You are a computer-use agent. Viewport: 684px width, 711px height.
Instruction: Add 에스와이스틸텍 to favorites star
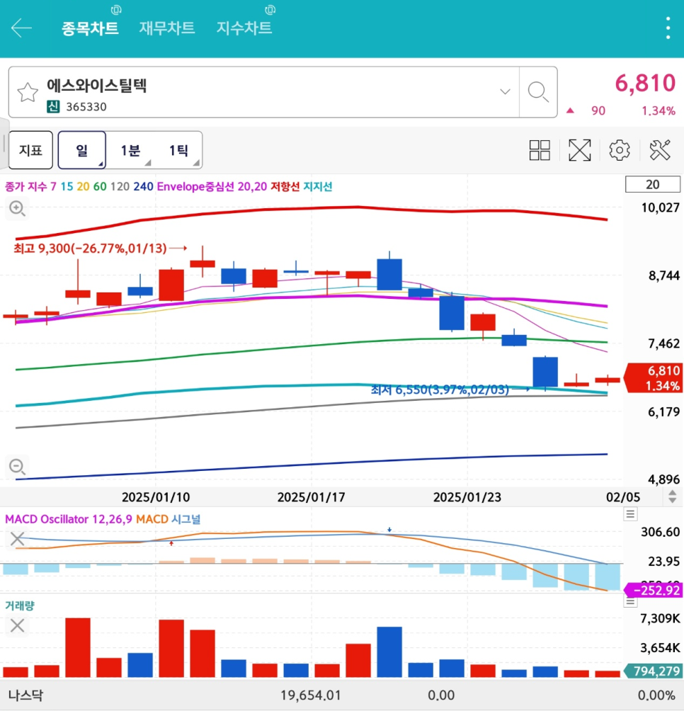pos(28,92)
